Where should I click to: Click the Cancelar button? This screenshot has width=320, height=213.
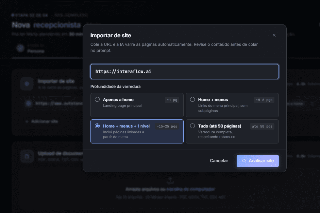click(x=219, y=161)
